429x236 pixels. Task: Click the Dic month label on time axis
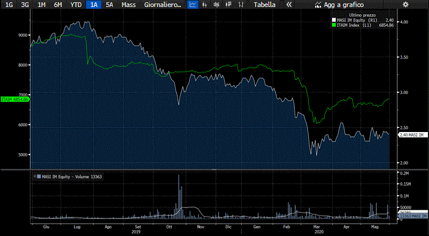pyautogui.click(x=228, y=227)
